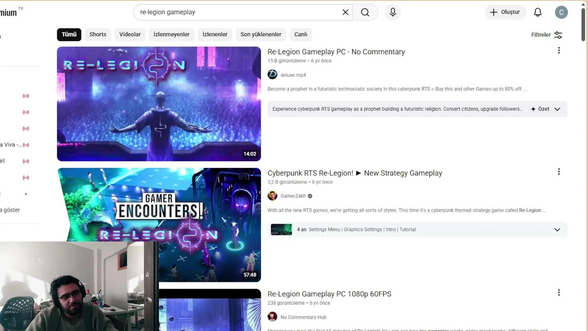Select the Tümü filter chip
The width and height of the screenshot is (588, 331).
[x=69, y=34]
